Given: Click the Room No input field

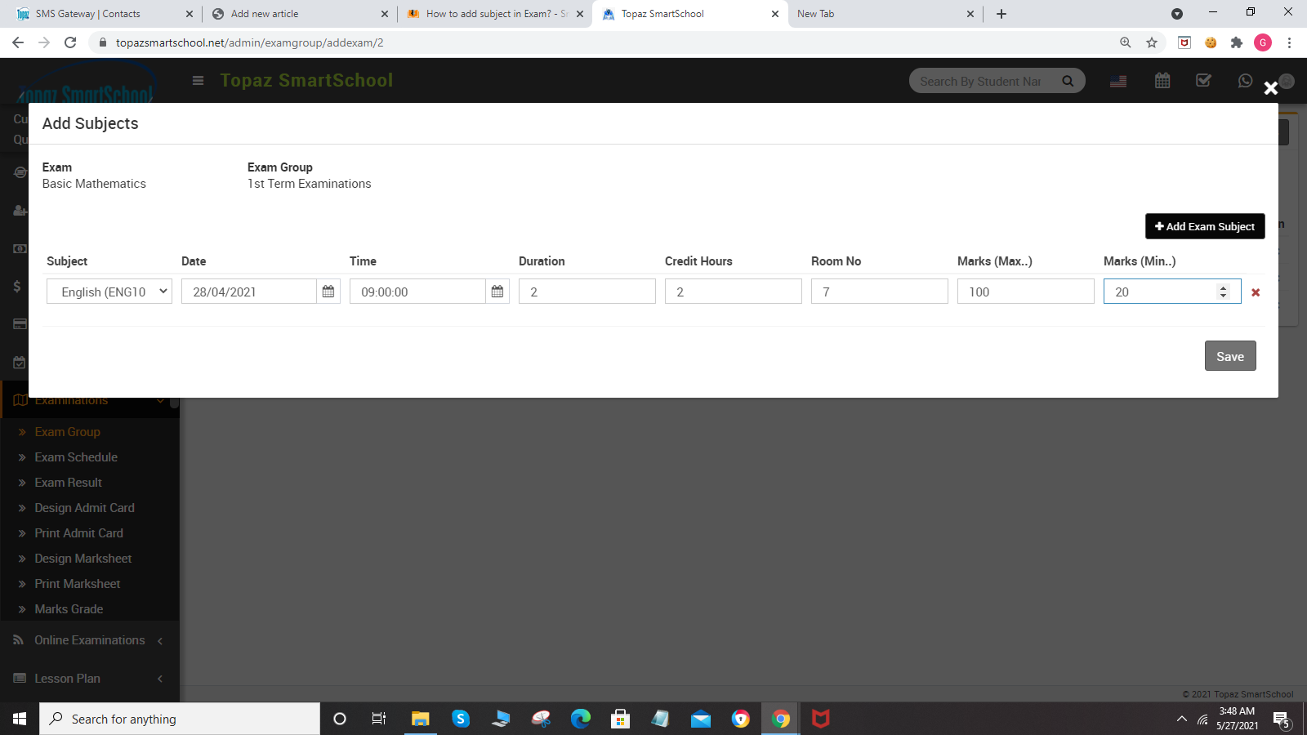Looking at the screenshot, I should coord(879,292).
